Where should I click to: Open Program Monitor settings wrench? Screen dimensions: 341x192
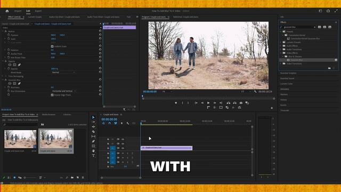pyautogui.click(x=255, y=92)
